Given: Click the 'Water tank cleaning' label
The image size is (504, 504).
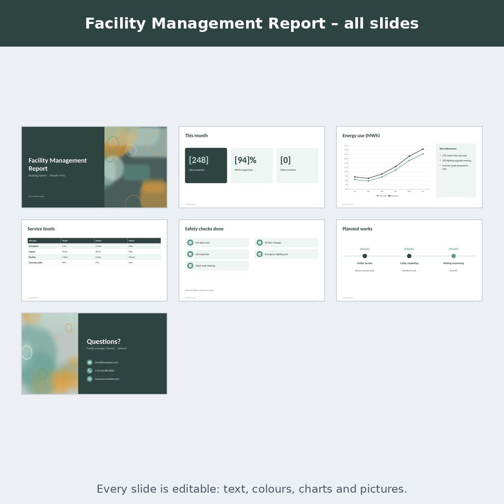Looking at the screenshot, I should point(205,266).
